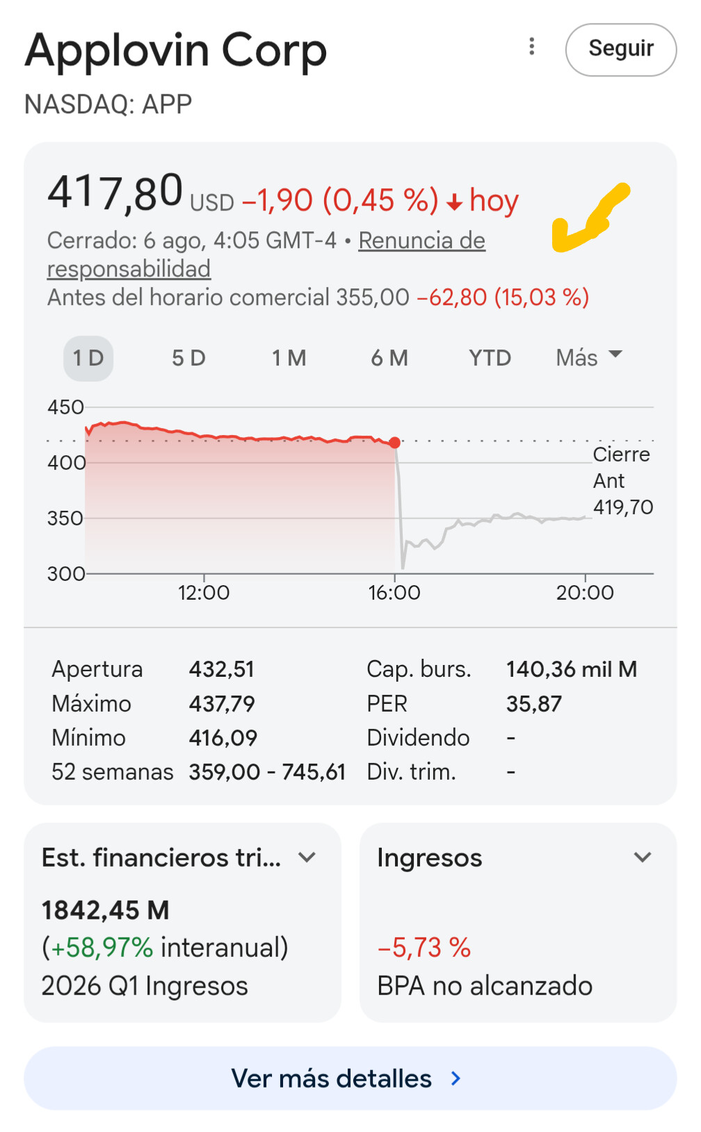Image resolution: width=701 pixels, height=1132 pixels.
Task: Select the 6 M chart range
Action: pyautogui.click(x=389, y=358)
